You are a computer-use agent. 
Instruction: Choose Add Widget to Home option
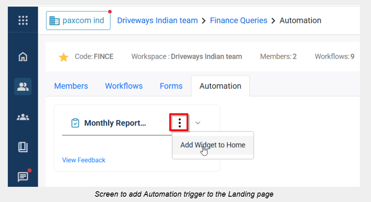[212, 145]
